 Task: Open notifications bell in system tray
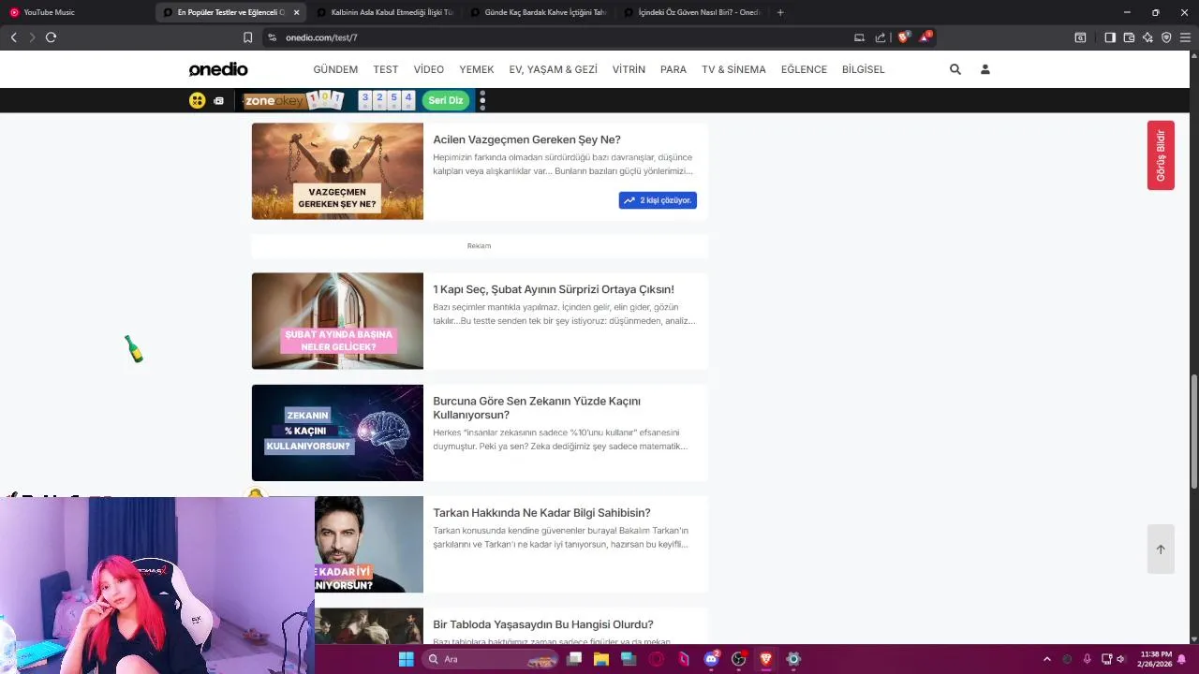click(1181, 659)
